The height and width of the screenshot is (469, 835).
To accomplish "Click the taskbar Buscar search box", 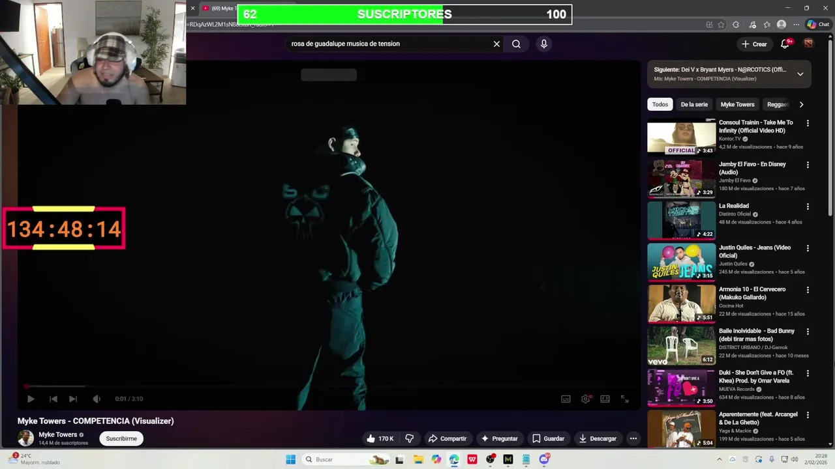I will (x=346, y=459).
